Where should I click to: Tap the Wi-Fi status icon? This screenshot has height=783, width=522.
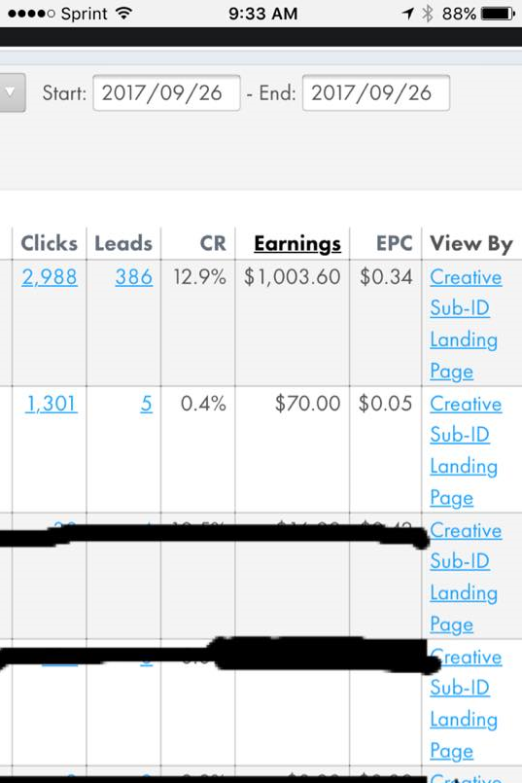(x=123, y=13)
